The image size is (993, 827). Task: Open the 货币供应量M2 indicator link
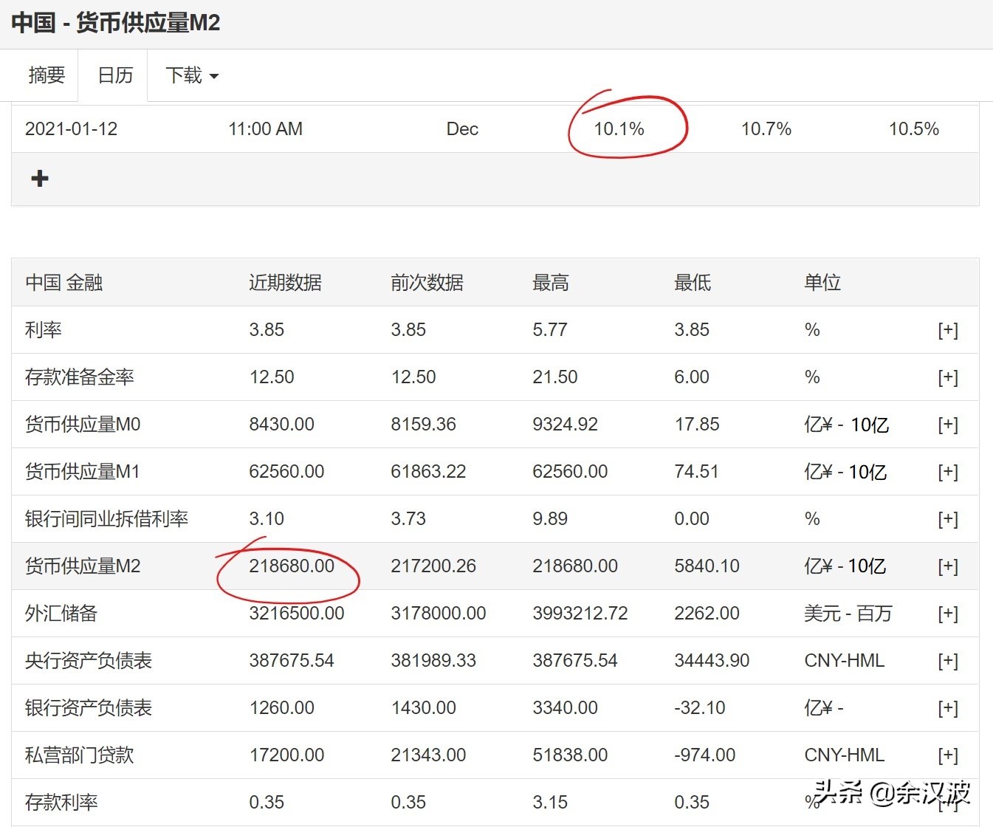83,566
